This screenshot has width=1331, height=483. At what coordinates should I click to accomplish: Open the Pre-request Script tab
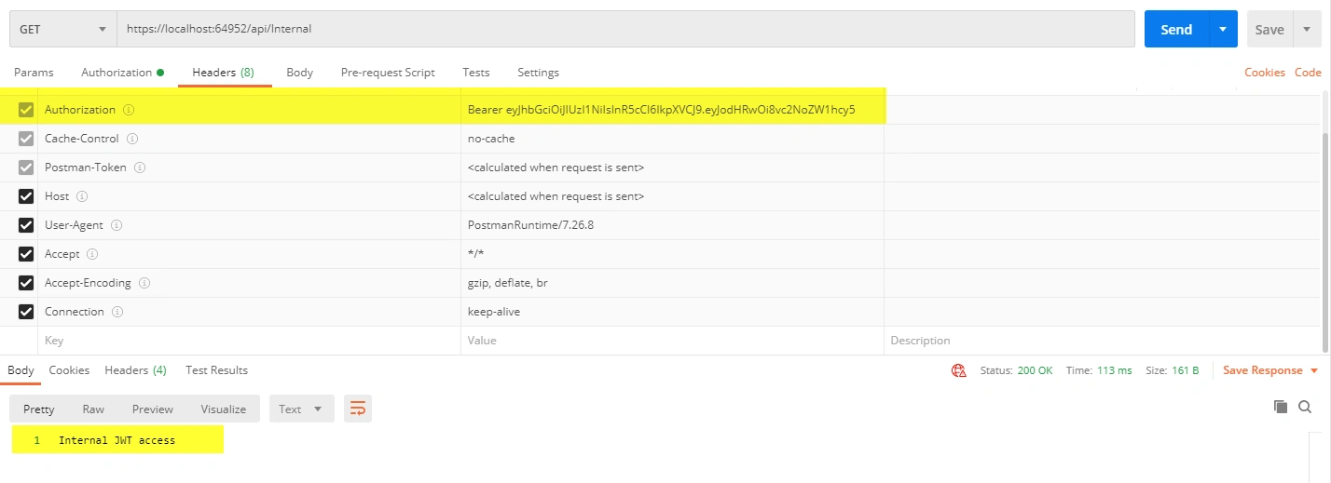click(x=388, y=73)
